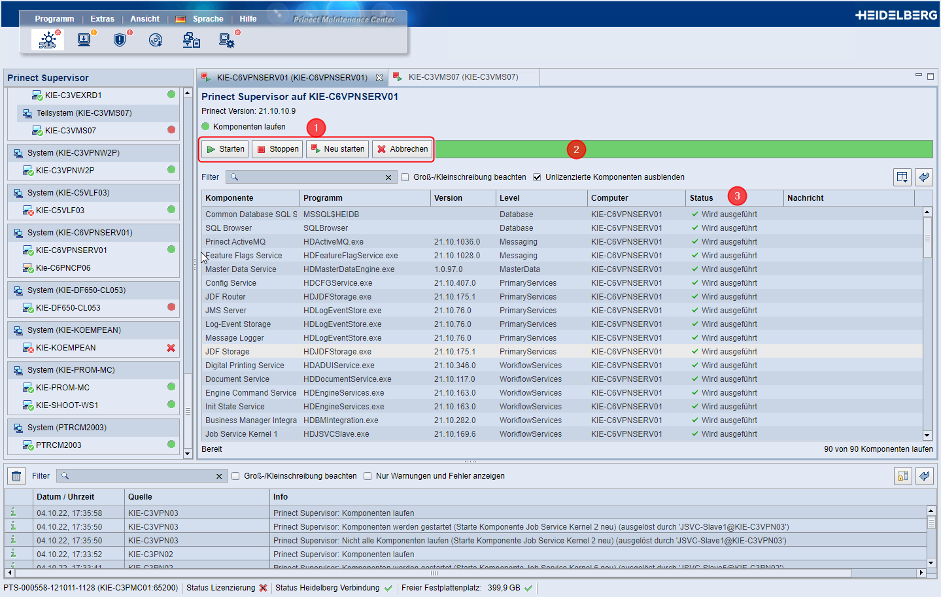Open the server clipboard report icon
The height and width of the screenshot is (597, 941).
(192, 41)
